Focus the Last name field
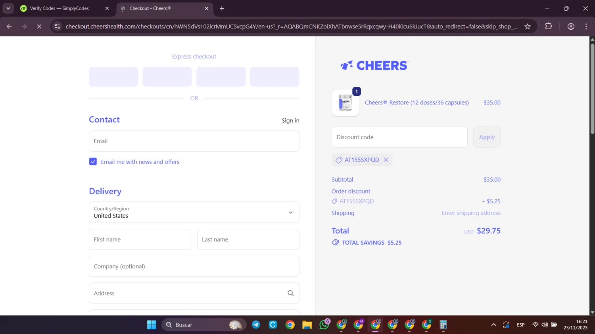 (x=248, y=239)
